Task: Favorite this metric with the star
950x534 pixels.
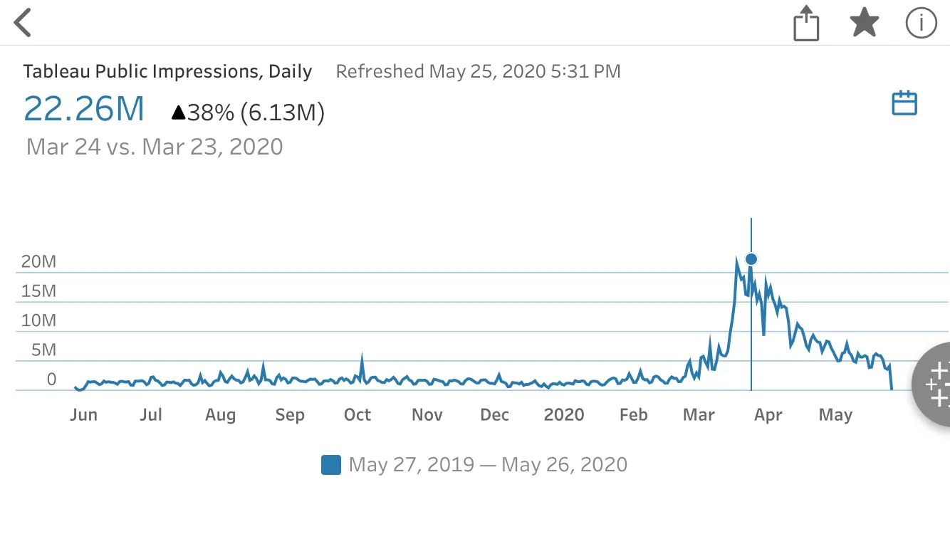Action: pyautogui.click(x=865, y=23)
